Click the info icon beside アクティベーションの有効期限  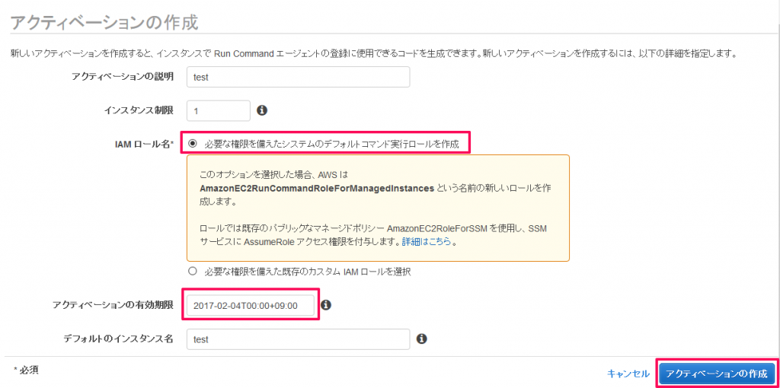(326, 304)
